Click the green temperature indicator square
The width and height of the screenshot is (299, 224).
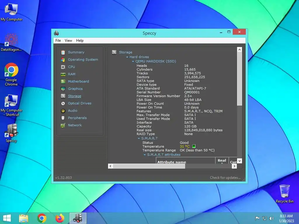tap(194, 146)
